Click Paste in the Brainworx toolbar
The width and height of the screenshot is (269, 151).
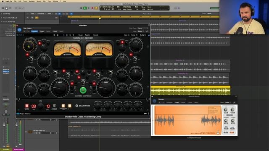coord(87,35)
